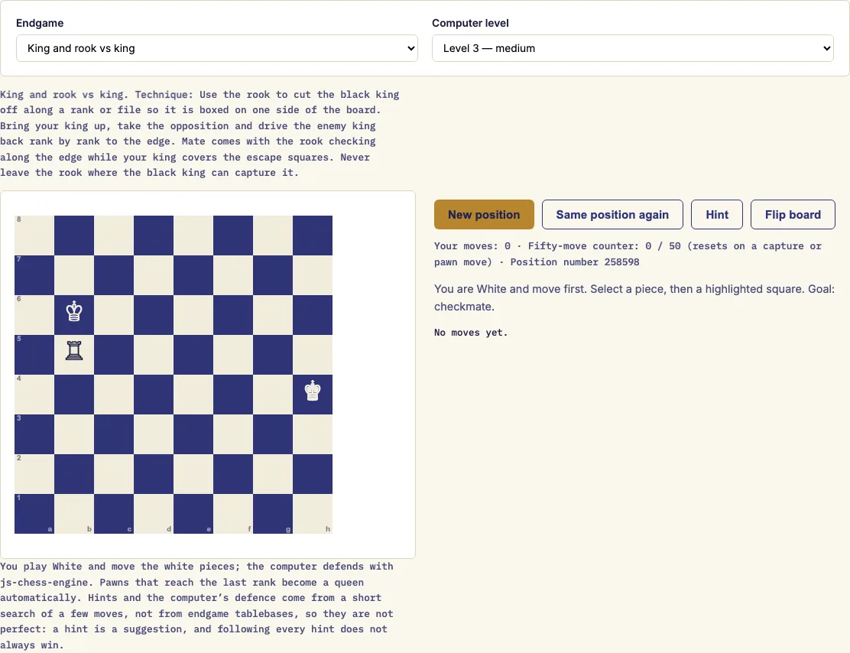Click board square b2

click(x=73, y=474)
